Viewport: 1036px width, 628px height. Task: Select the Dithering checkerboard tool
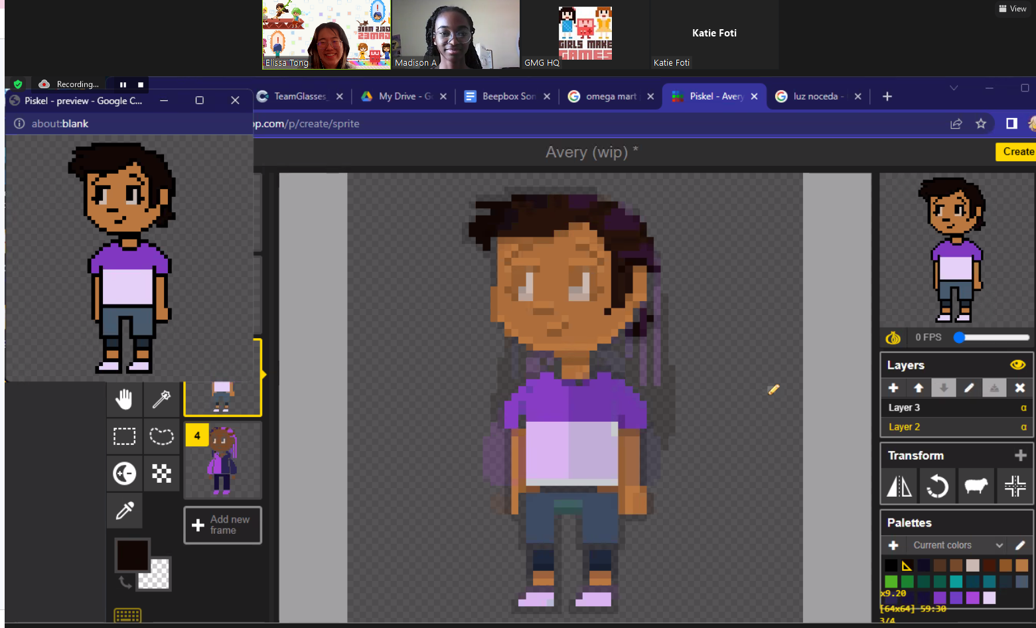(161, 473)
